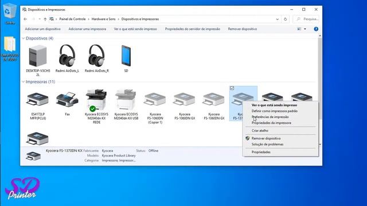
Task: Click the vertical scrollbar down arrow
Action: pyautogui.click(x=320, y=144)
